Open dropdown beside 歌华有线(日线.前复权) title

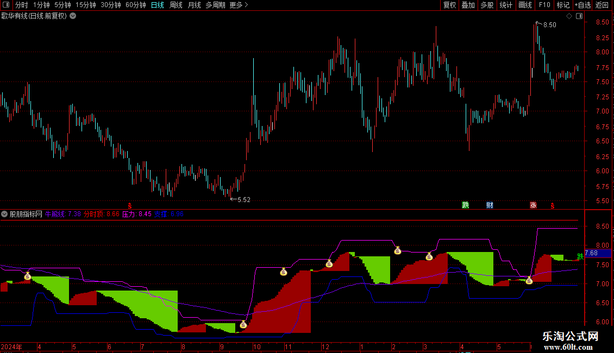(73, 16)
